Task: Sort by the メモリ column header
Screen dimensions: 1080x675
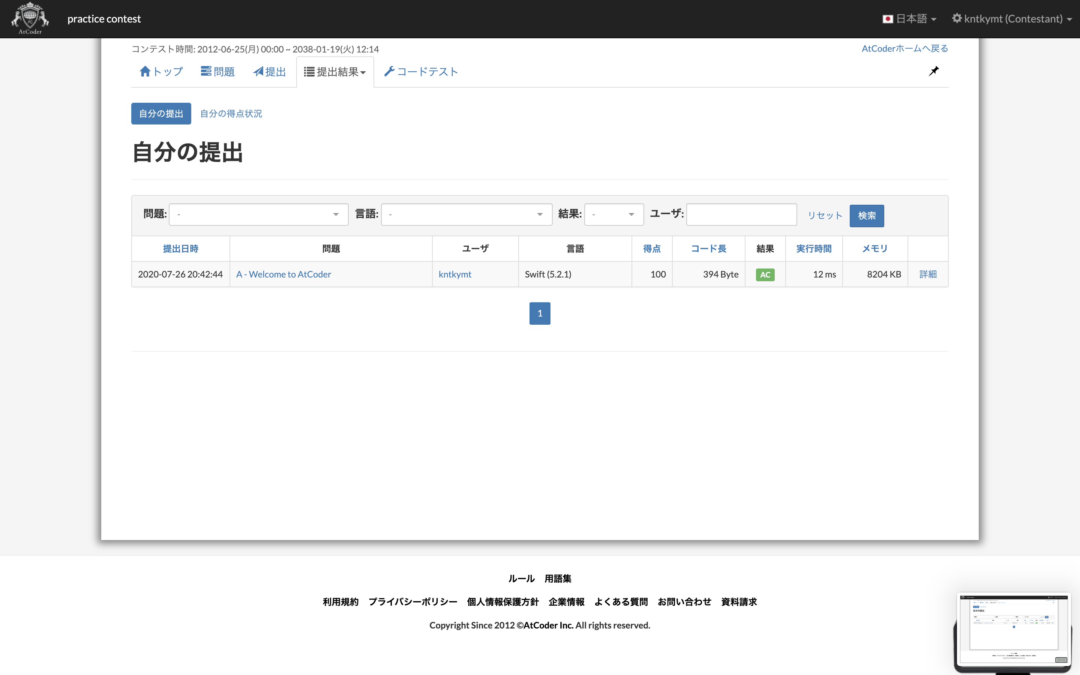Action: click(x=875, y=249)
